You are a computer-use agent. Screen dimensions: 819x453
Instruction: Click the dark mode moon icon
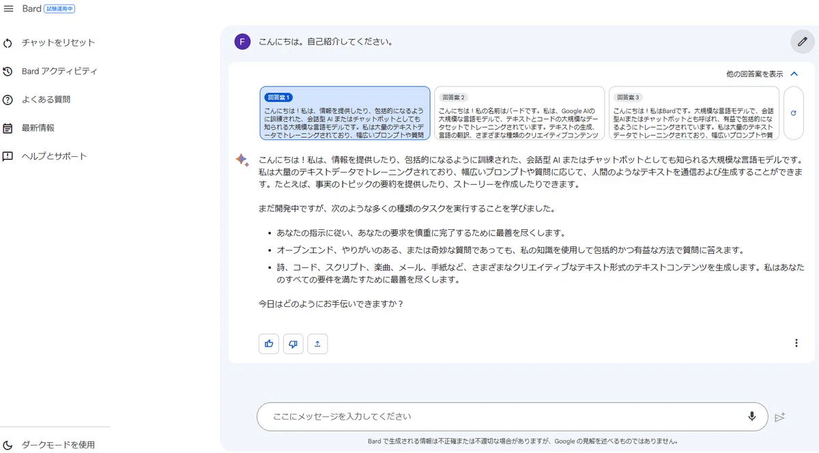8,445
